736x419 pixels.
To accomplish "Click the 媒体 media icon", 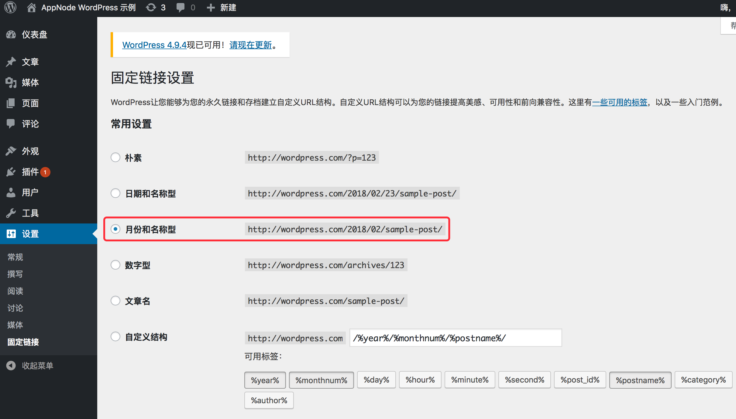I will [11, 82].
